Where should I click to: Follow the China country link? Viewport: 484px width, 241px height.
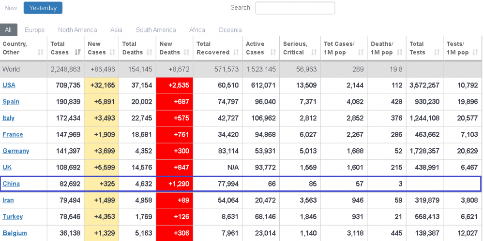click(x=11, y=184)
